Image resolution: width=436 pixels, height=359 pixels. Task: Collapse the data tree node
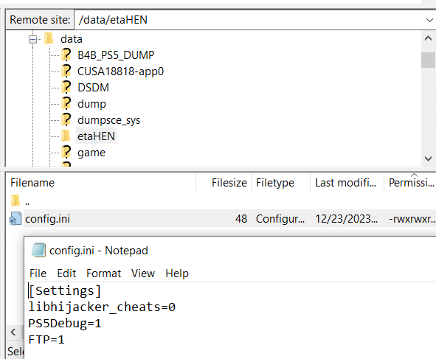coord(32,40)
